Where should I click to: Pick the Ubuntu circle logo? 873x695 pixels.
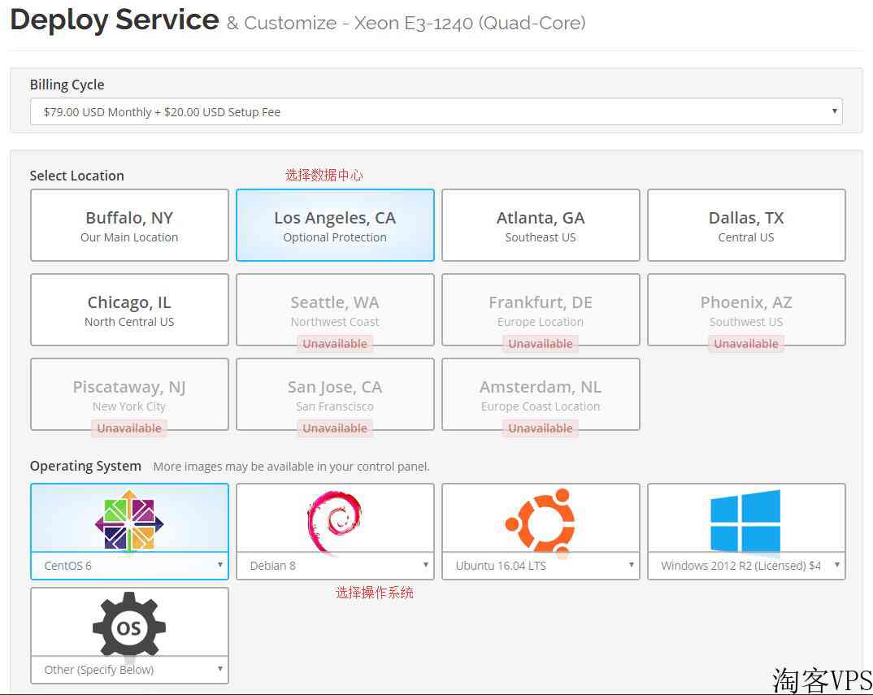click(x=540, y=522)
